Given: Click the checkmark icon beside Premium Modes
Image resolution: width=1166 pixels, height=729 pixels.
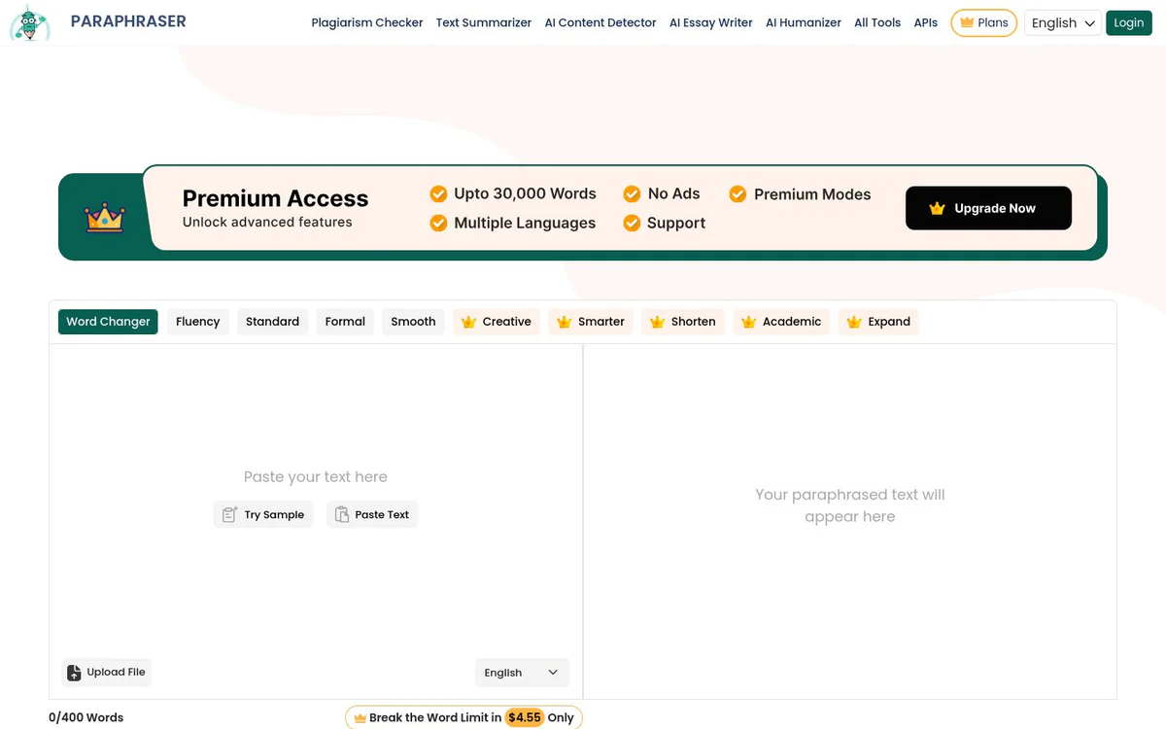Looking at the screenshot, I should click(737, 193).
